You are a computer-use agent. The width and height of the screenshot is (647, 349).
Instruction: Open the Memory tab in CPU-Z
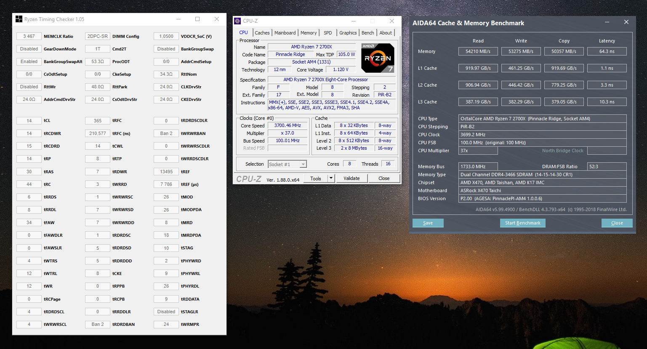point(309,33)
